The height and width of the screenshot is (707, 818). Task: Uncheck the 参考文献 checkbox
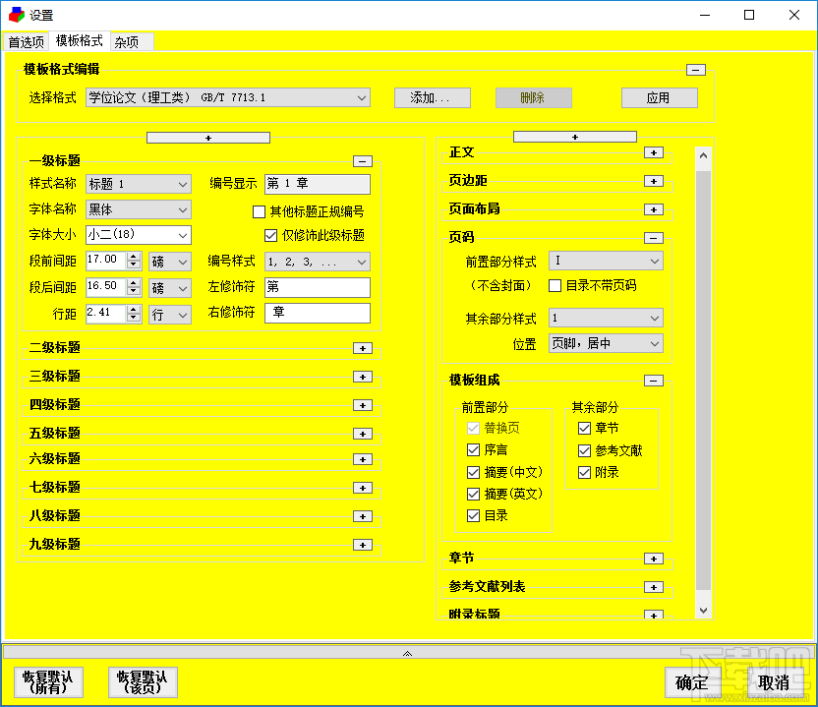point(584,450)
